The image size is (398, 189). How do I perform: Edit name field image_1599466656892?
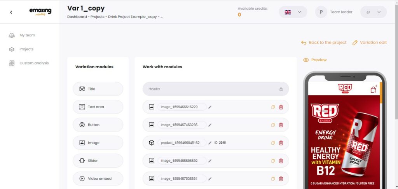tap(182, 161)
